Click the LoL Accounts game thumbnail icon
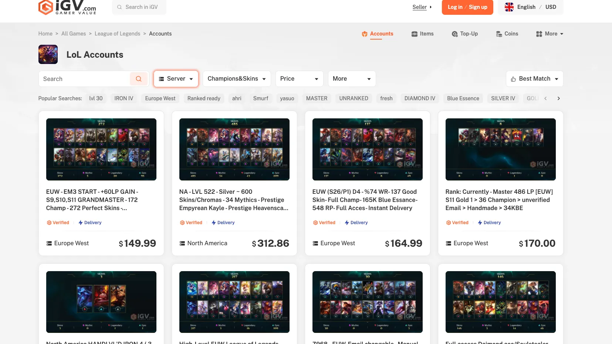The width and height of the screenshot is (612, 344). click(48, 54)
